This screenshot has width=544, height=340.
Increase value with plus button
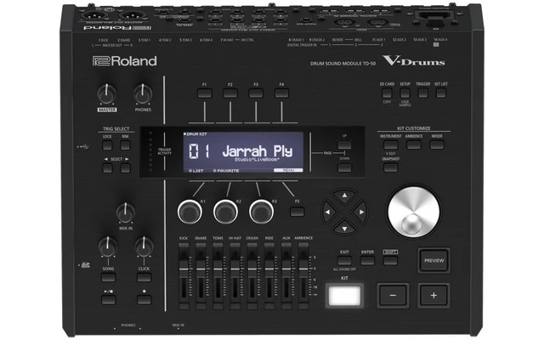point(433,296)
